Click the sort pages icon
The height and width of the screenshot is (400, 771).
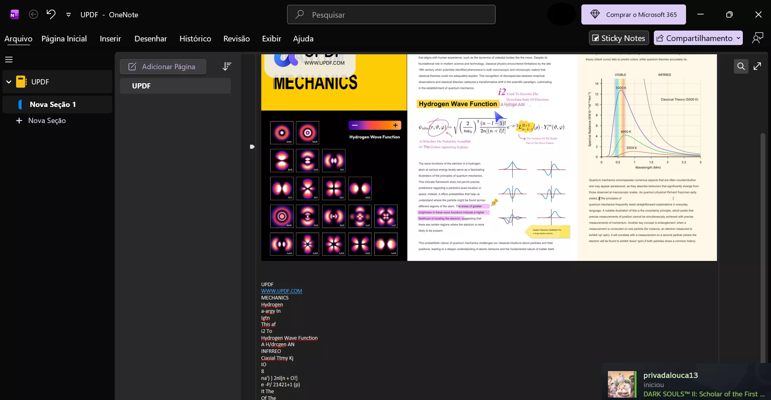click(x=227, y=66)
